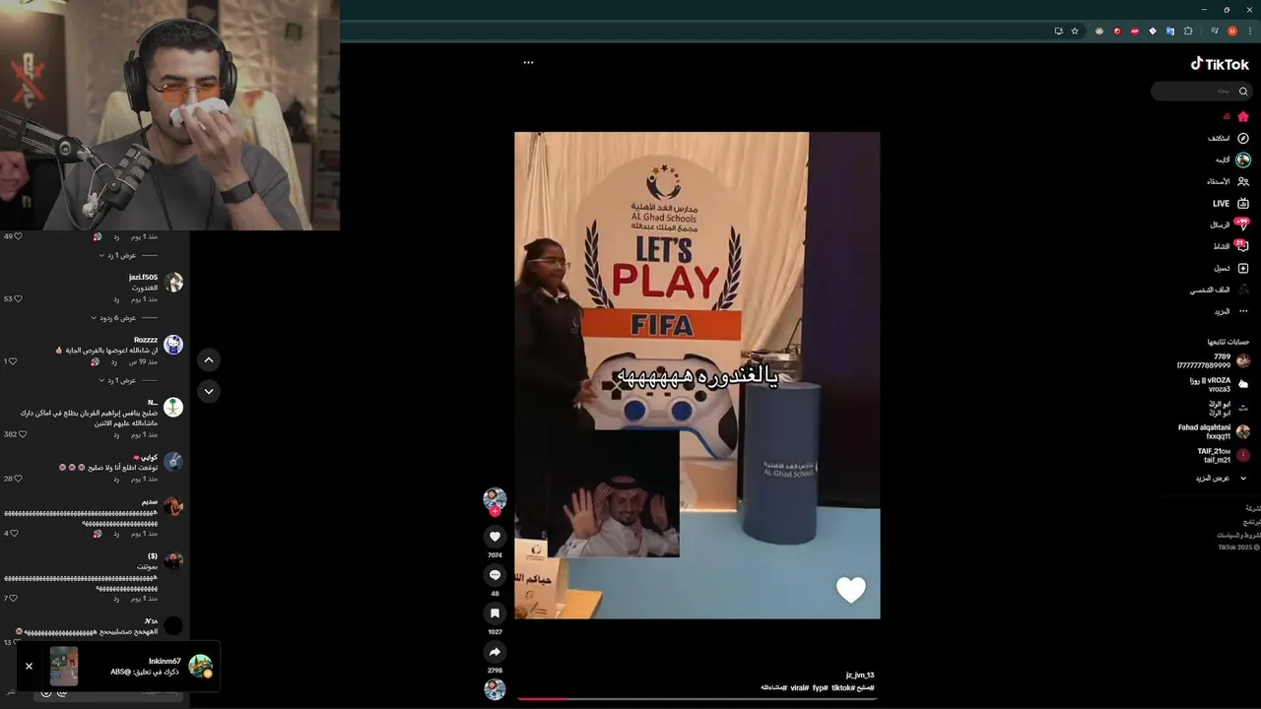Open video comments (48)

495,575
